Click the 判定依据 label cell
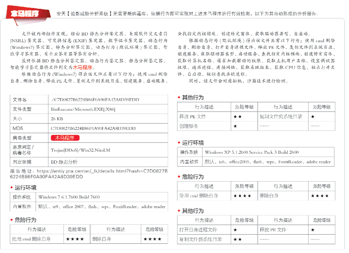Screen dimensions: 349x253 click(29, 162)
